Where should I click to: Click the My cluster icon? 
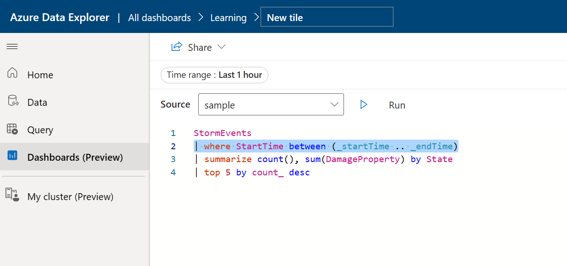12,194
